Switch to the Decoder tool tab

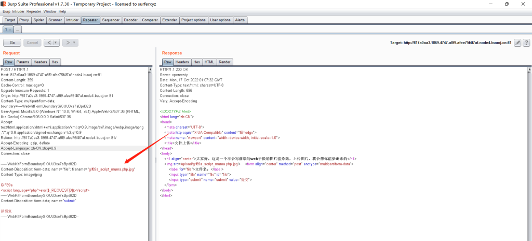click(130, 20)
